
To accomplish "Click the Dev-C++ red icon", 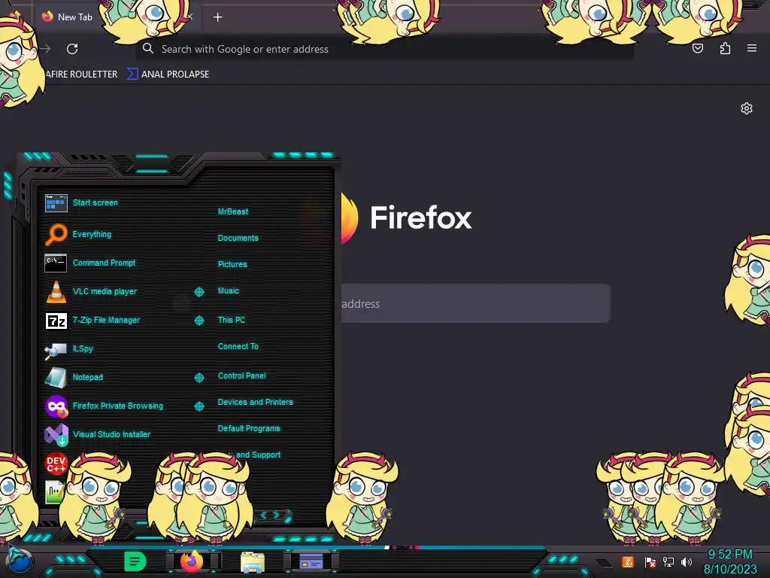I will 56,464.
